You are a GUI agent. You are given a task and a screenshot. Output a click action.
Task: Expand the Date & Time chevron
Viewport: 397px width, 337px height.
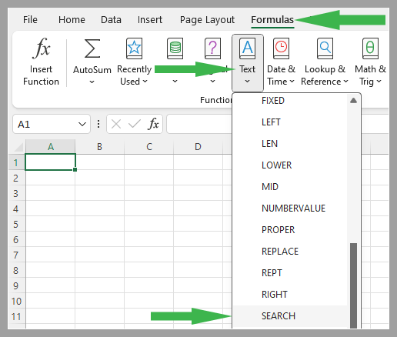pos(292,82)
